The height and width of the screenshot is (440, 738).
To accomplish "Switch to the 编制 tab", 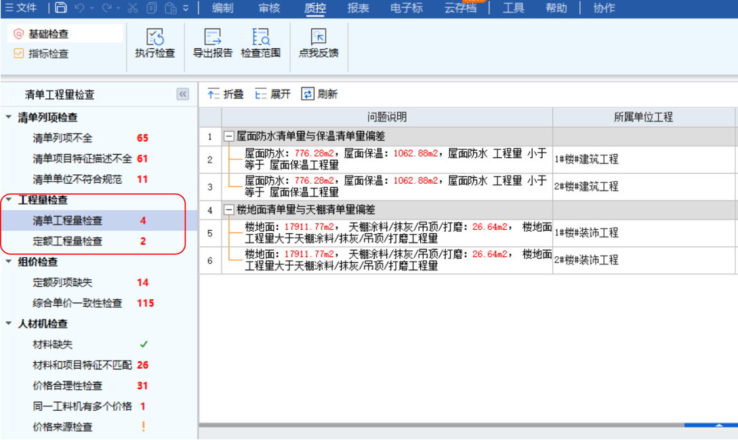I will pyautogui.click(x=222, y=8).
